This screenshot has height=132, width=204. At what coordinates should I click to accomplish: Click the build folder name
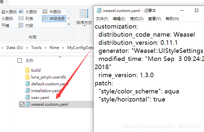coord(36,70)
